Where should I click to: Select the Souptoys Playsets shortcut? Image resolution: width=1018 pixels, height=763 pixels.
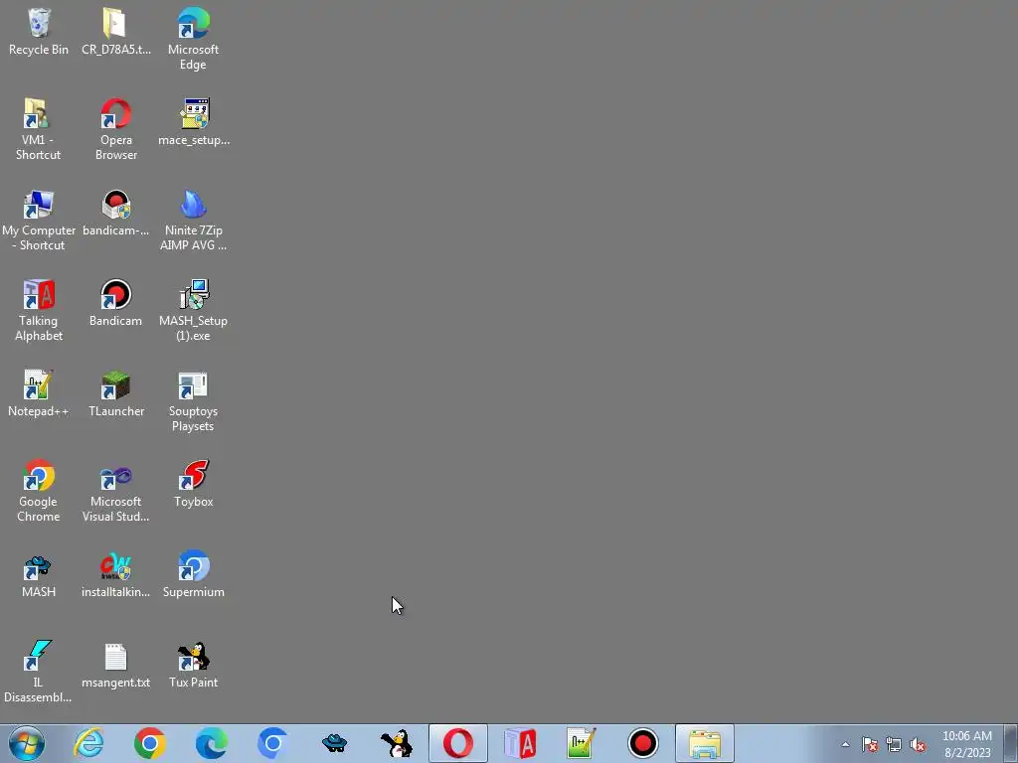[x=193, y=400]
